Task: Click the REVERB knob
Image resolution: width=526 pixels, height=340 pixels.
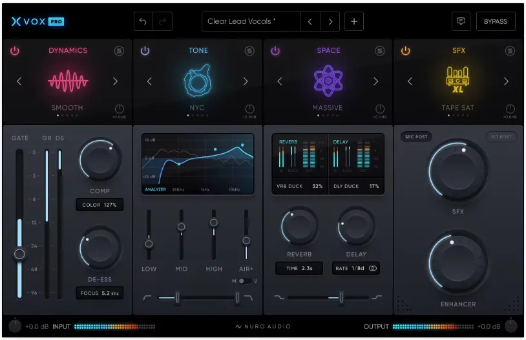Action: [x=299, y=227]
